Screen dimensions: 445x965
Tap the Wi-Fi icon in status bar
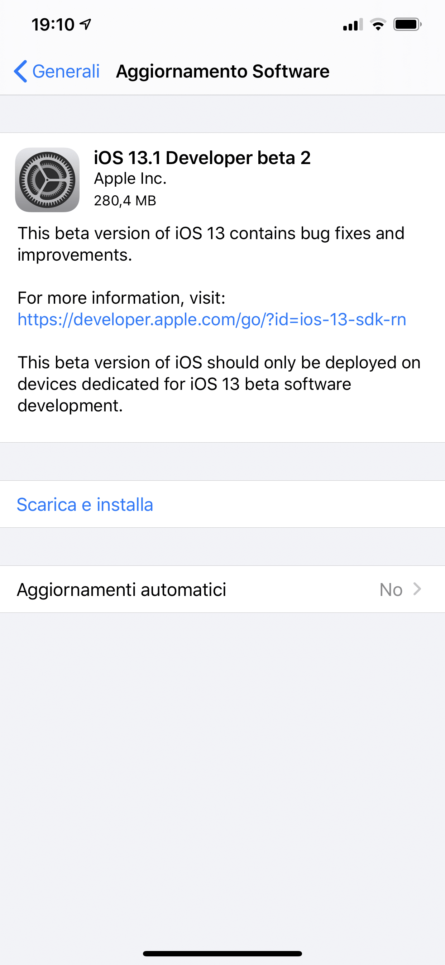pyautogui.click(x=378, y=25)
